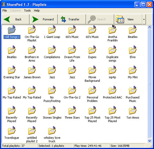This screenshot has height=149, width=154.
Task: Select the untitled playlist 2 icon
Action: (32, 130)
